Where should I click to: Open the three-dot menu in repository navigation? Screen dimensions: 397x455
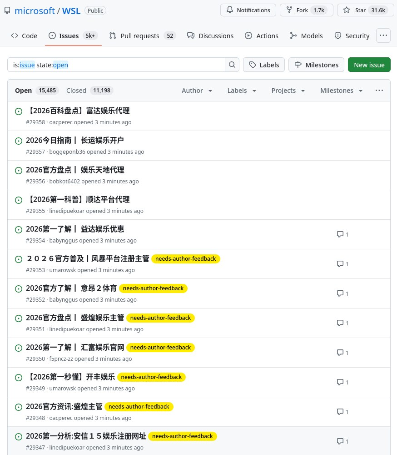pos(383,35)
